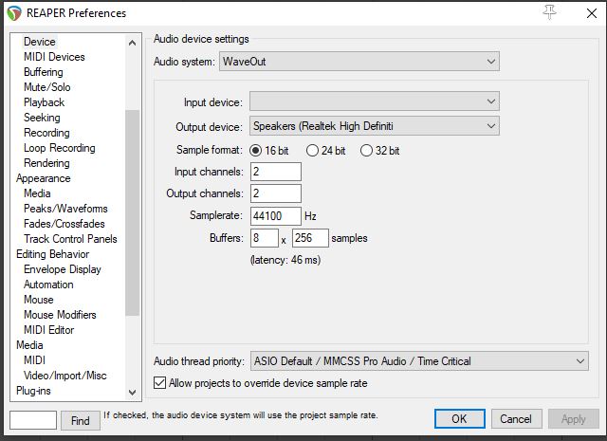Open the Playback preferences page

tap(44, 102)
